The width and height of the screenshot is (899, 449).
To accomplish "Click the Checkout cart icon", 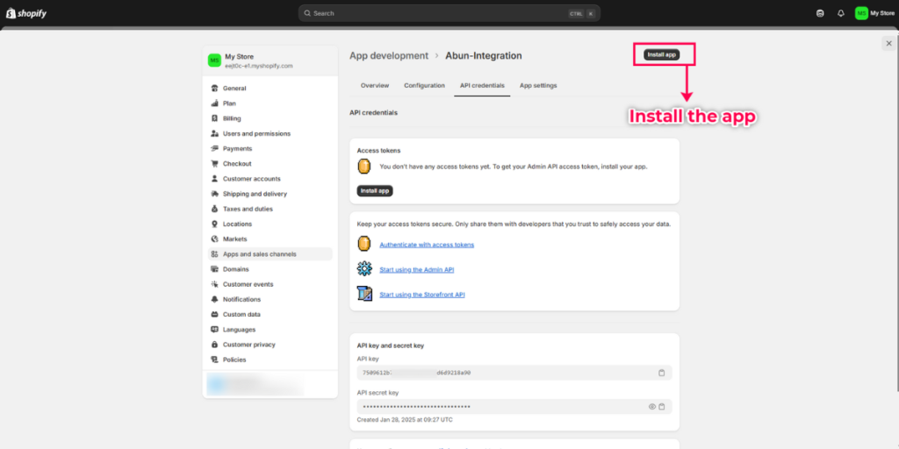I will click(214, 164).
